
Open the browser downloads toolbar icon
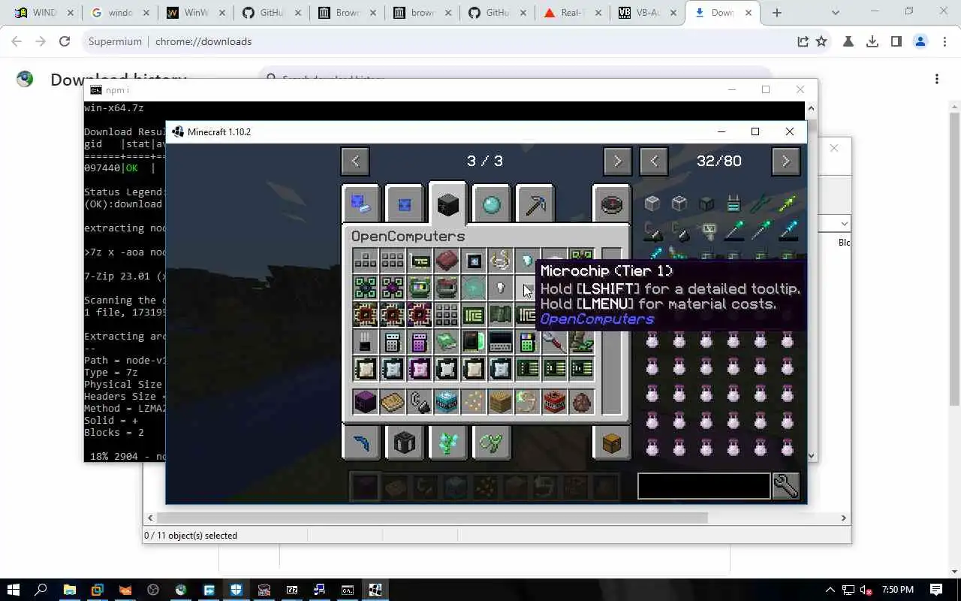[x=872, y=41]
